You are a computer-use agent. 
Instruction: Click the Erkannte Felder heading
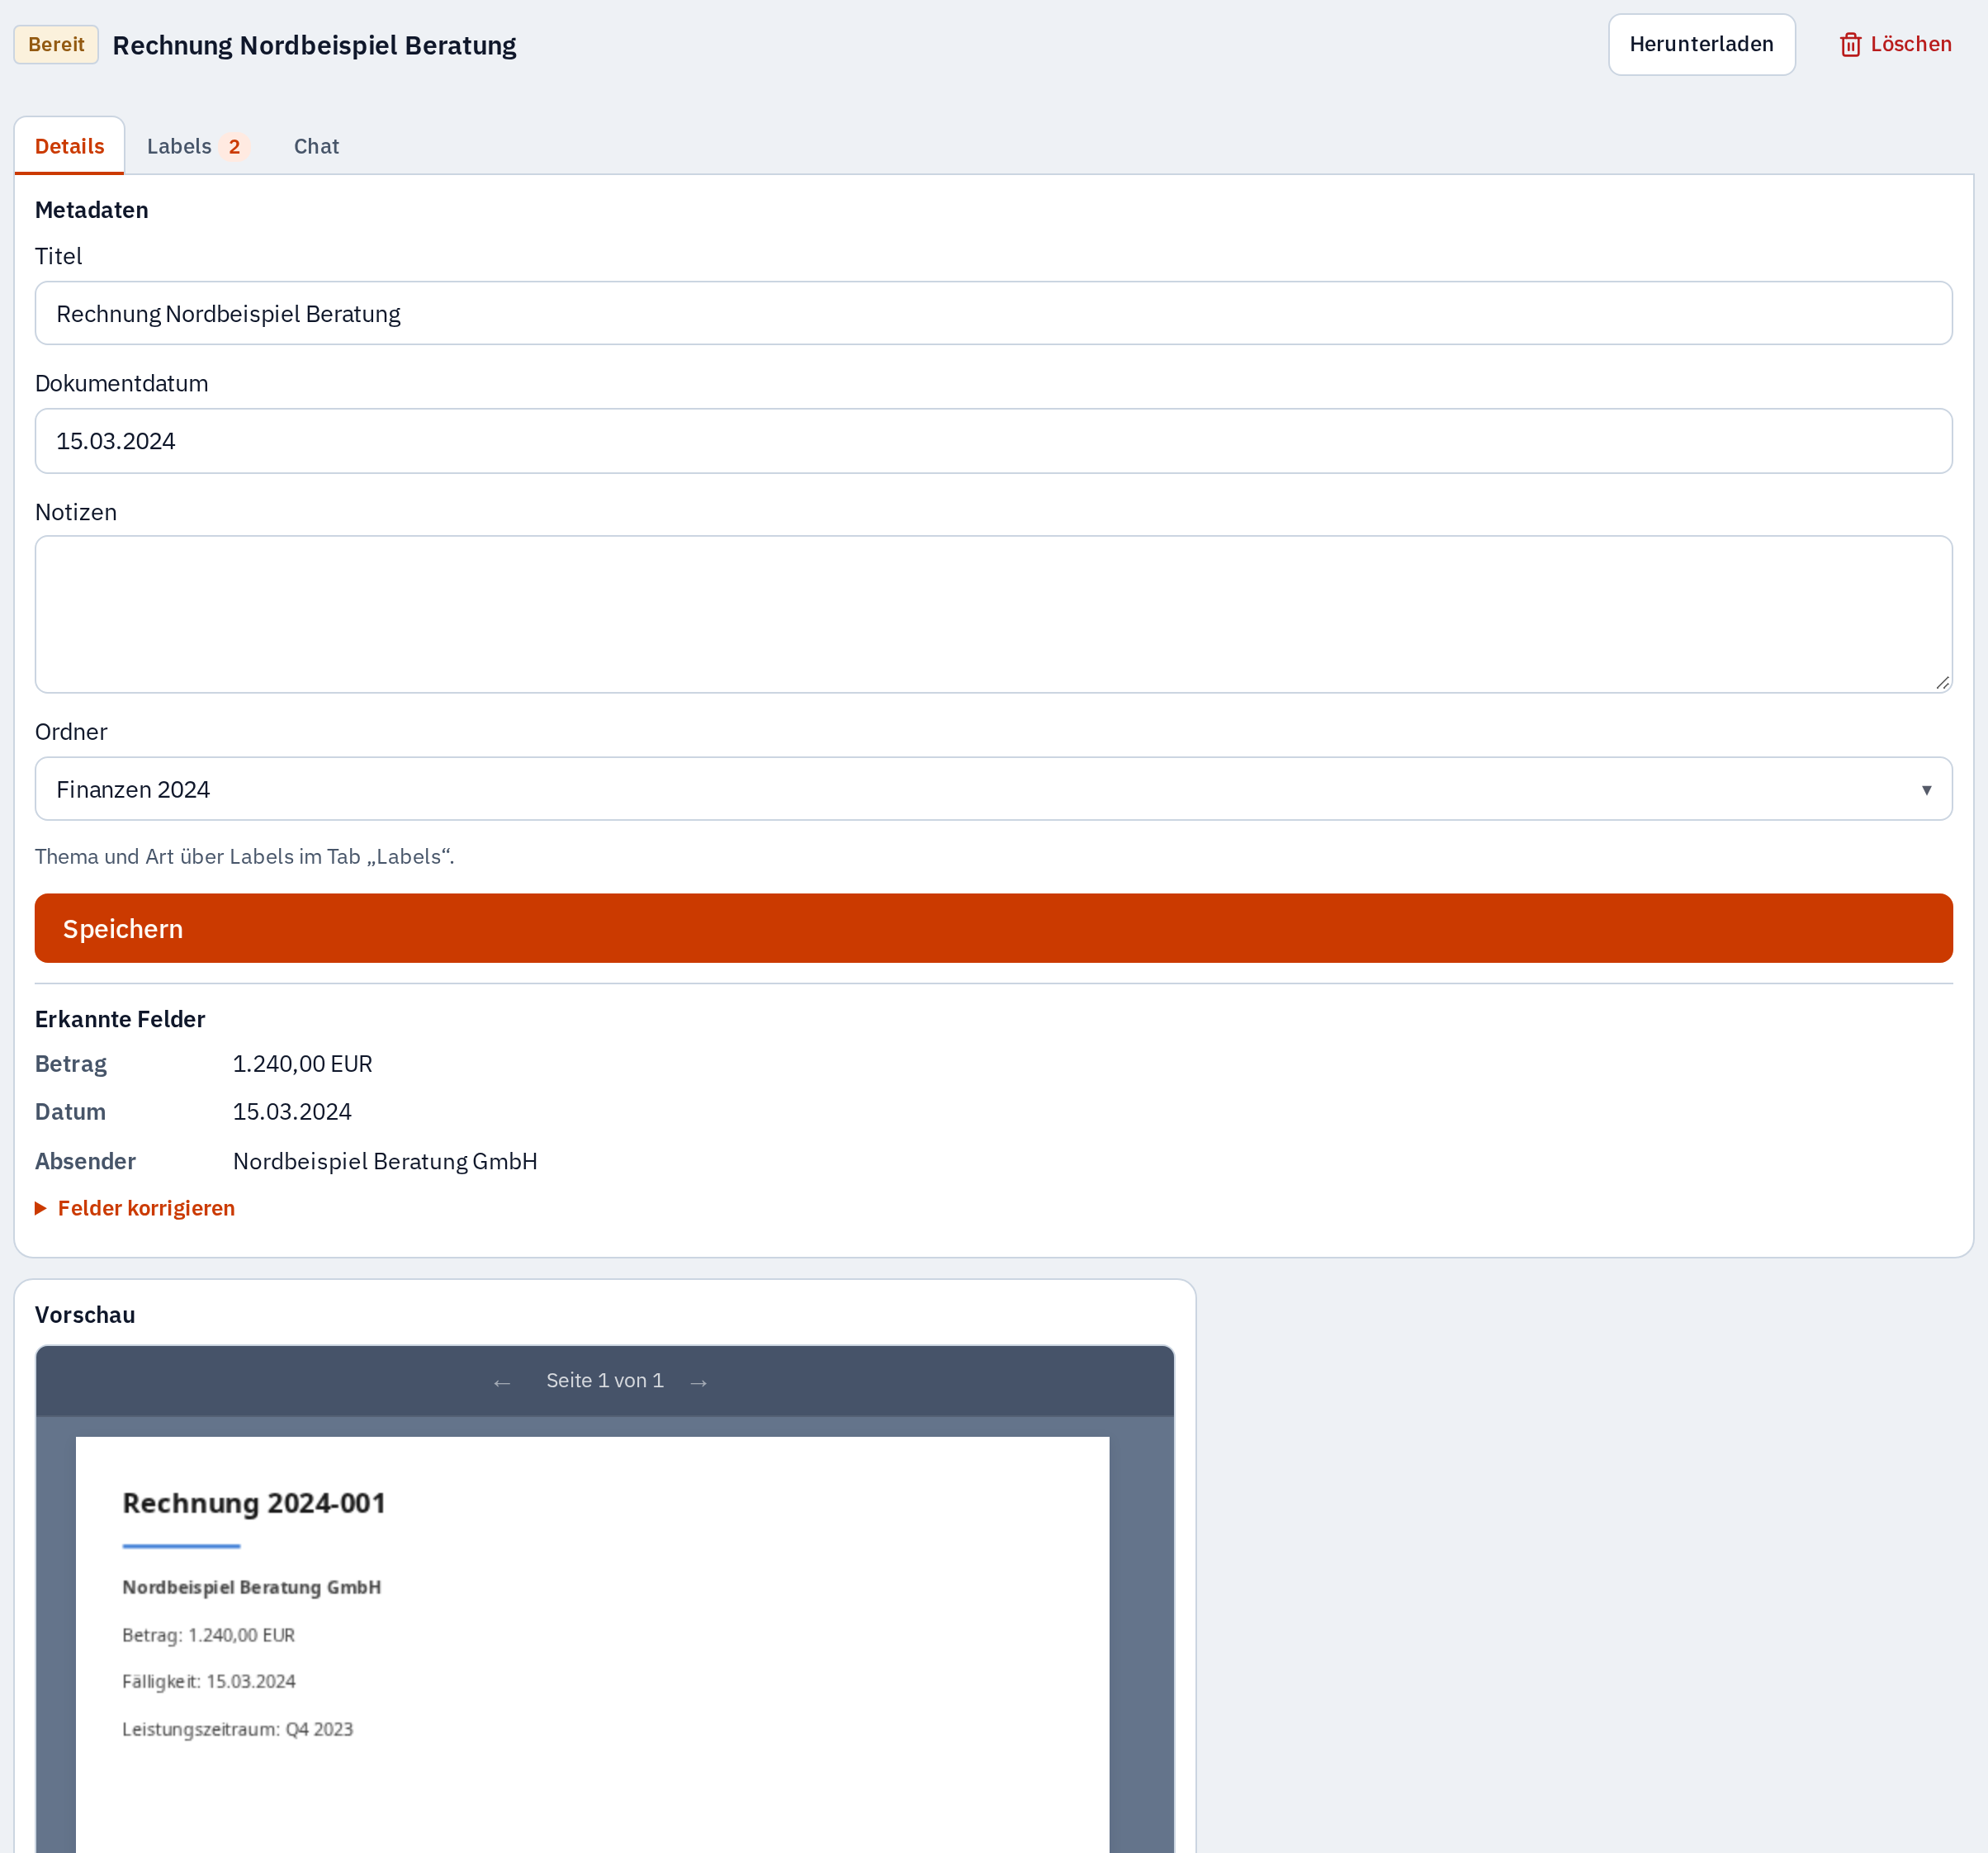click(x=120, y=1019)
